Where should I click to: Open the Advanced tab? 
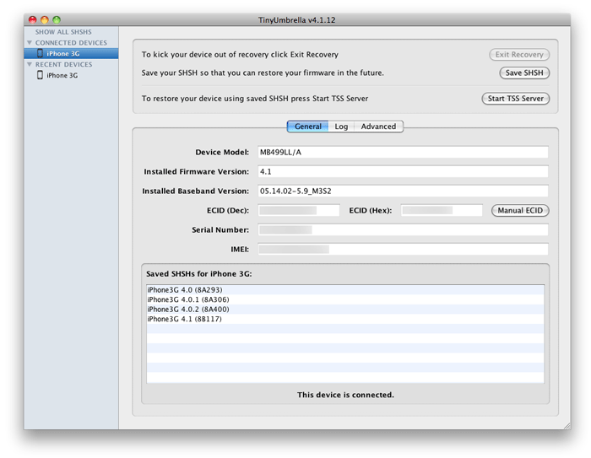(378, 127)
